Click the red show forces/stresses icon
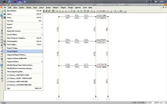This screenshot has height=104, width=167. [x=104, y=11]
